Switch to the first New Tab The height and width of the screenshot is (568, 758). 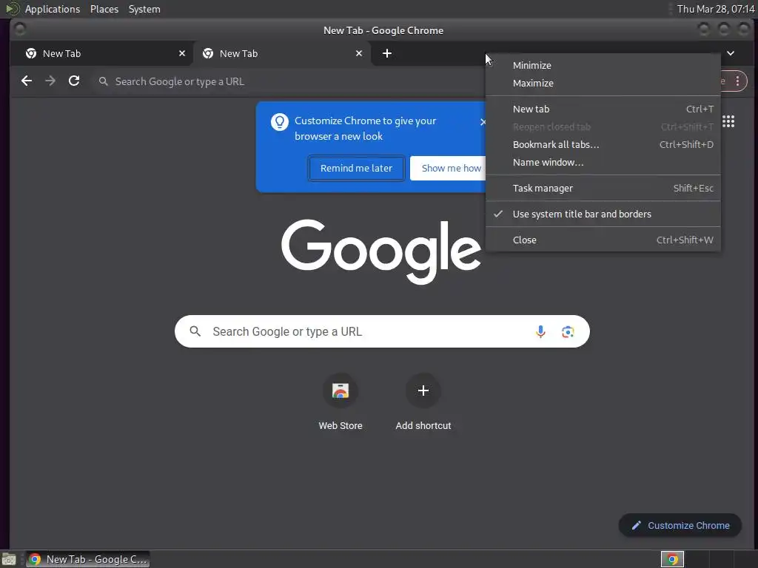point(101,53)
